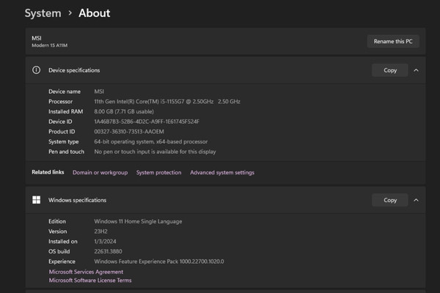Click the Processor label
This screenshot has height=293, width=440.
coord(60,102)
